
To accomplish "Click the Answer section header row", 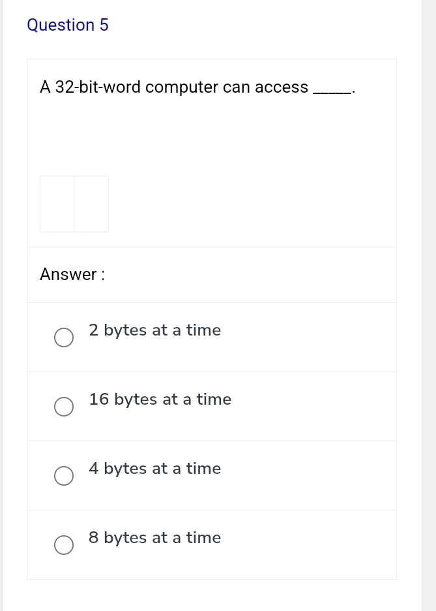I will (x=212, y=274).
